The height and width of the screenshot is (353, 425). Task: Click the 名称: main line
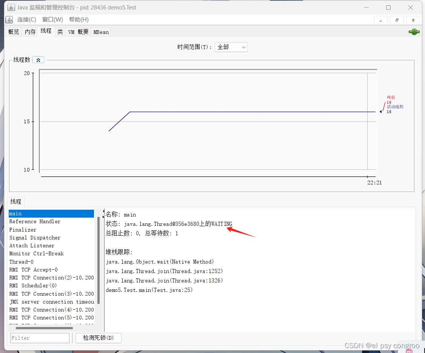pos(121,215)
